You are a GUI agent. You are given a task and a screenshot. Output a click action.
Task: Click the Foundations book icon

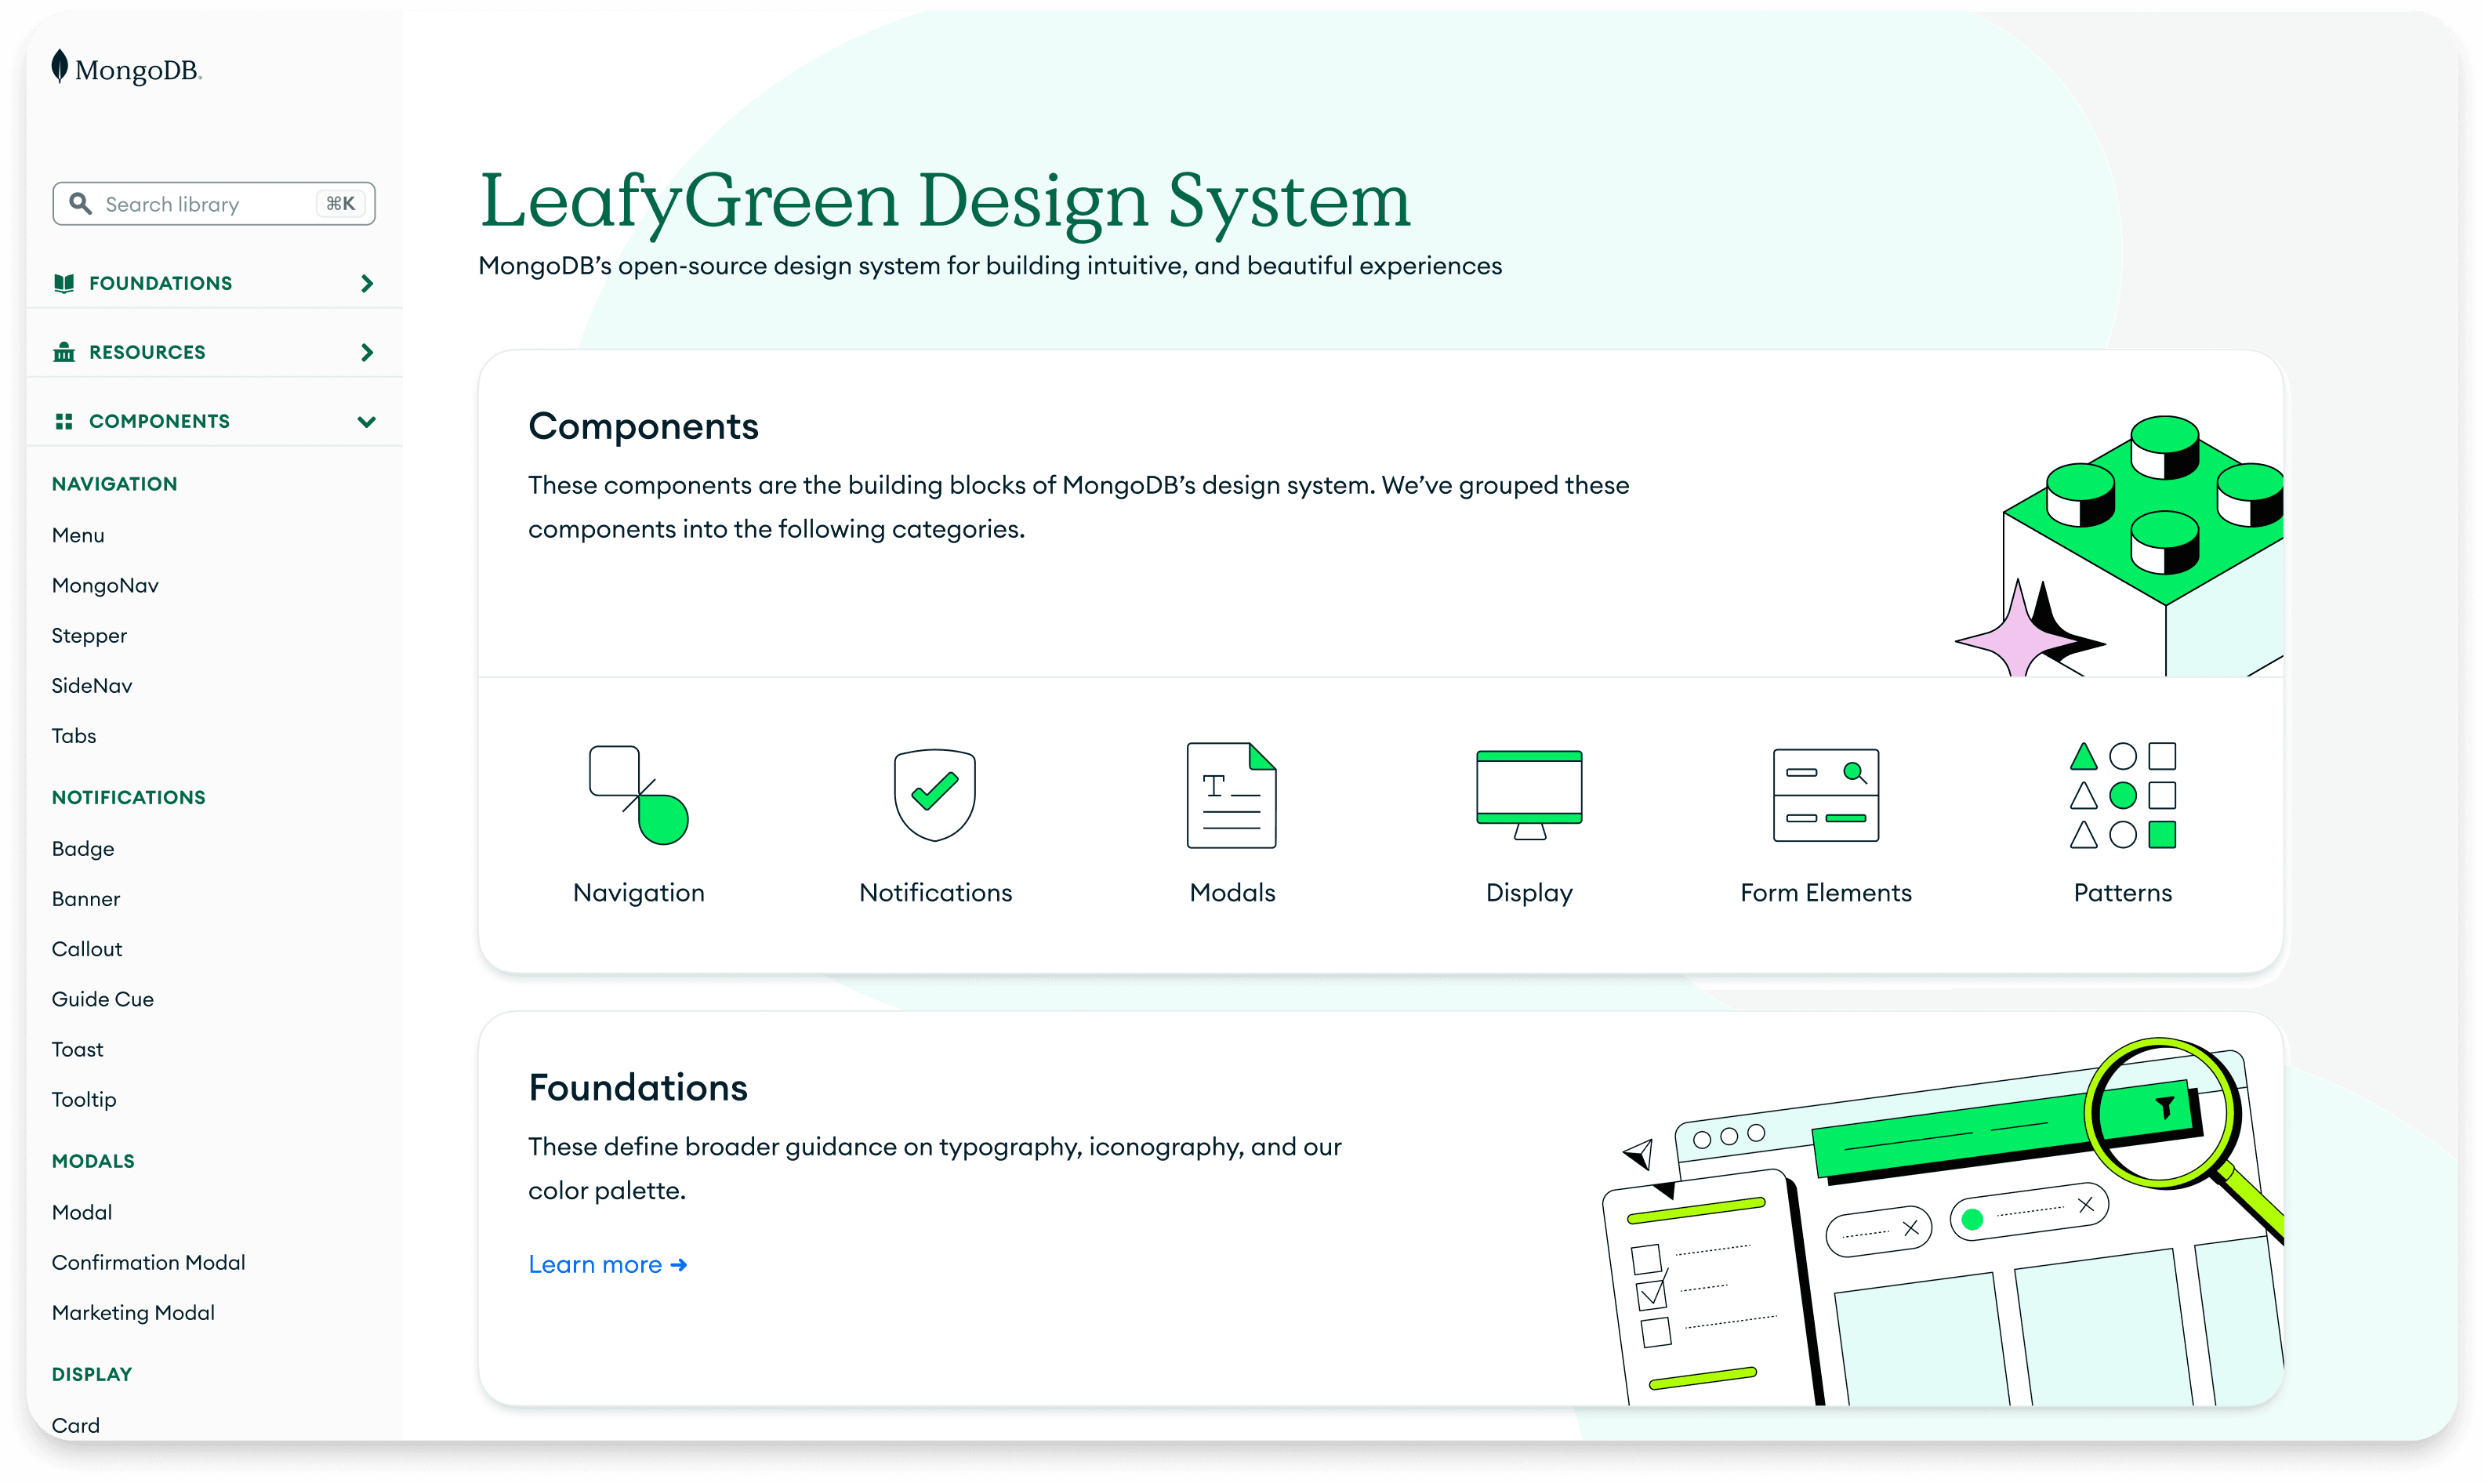pos(64,283)
